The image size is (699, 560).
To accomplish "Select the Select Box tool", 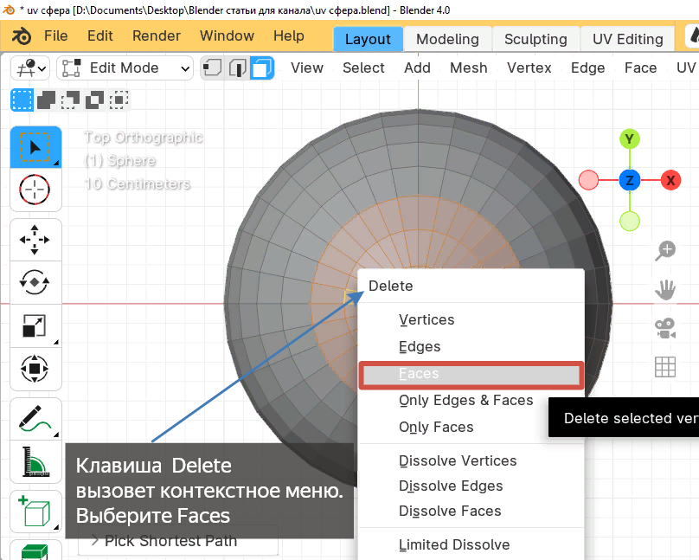I will coord(35,147).
